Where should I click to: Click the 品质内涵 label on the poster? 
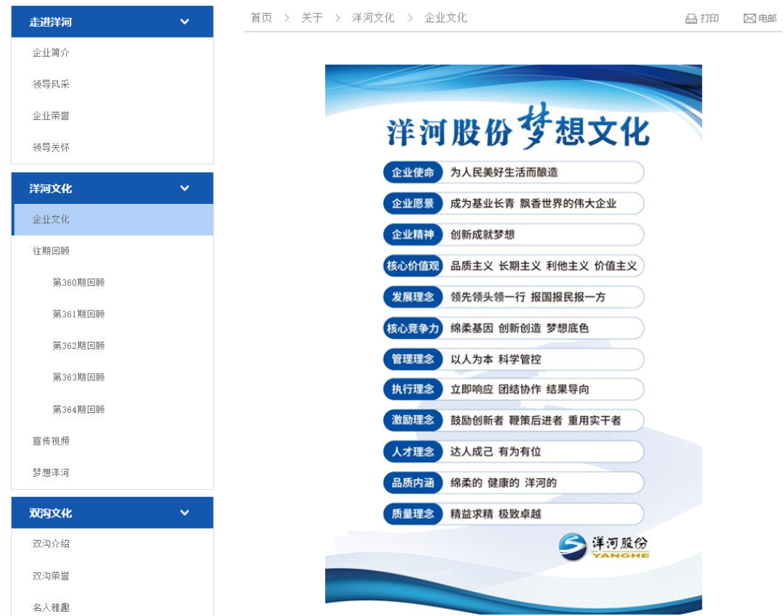coord(413,482)
